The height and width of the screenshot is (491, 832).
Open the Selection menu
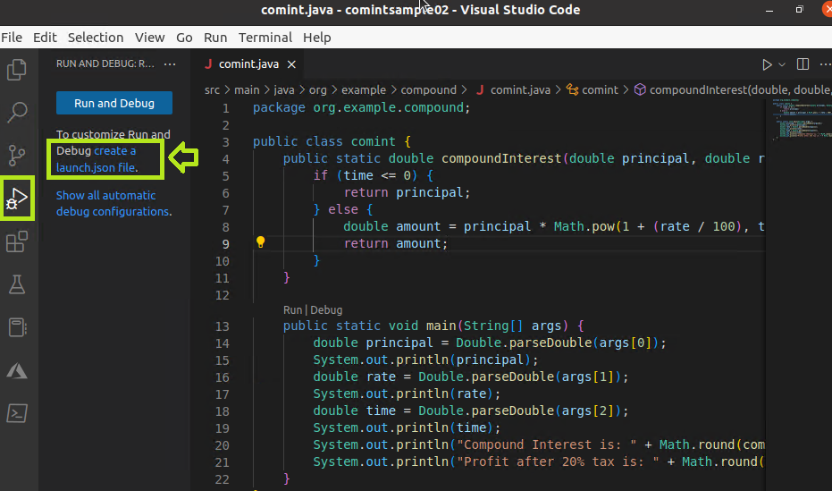(96, 38)
